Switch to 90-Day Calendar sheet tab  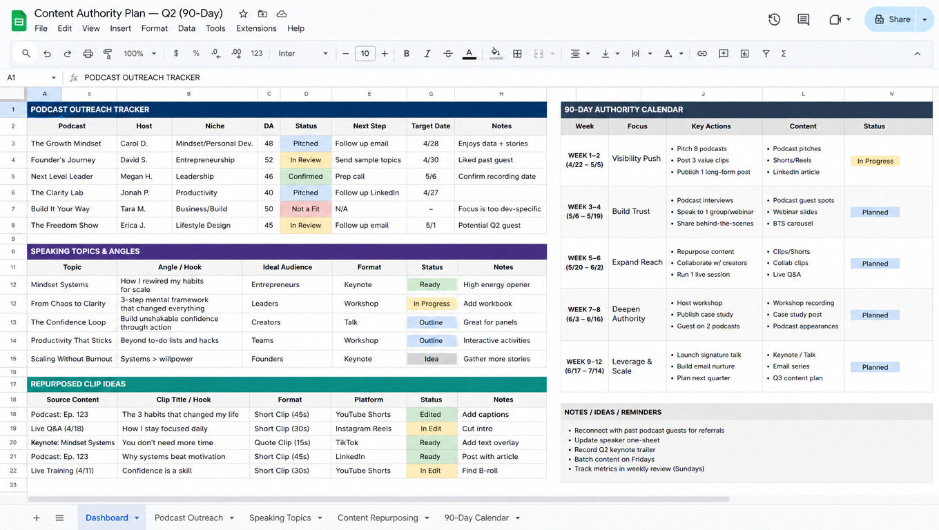[x=476, y=518]
